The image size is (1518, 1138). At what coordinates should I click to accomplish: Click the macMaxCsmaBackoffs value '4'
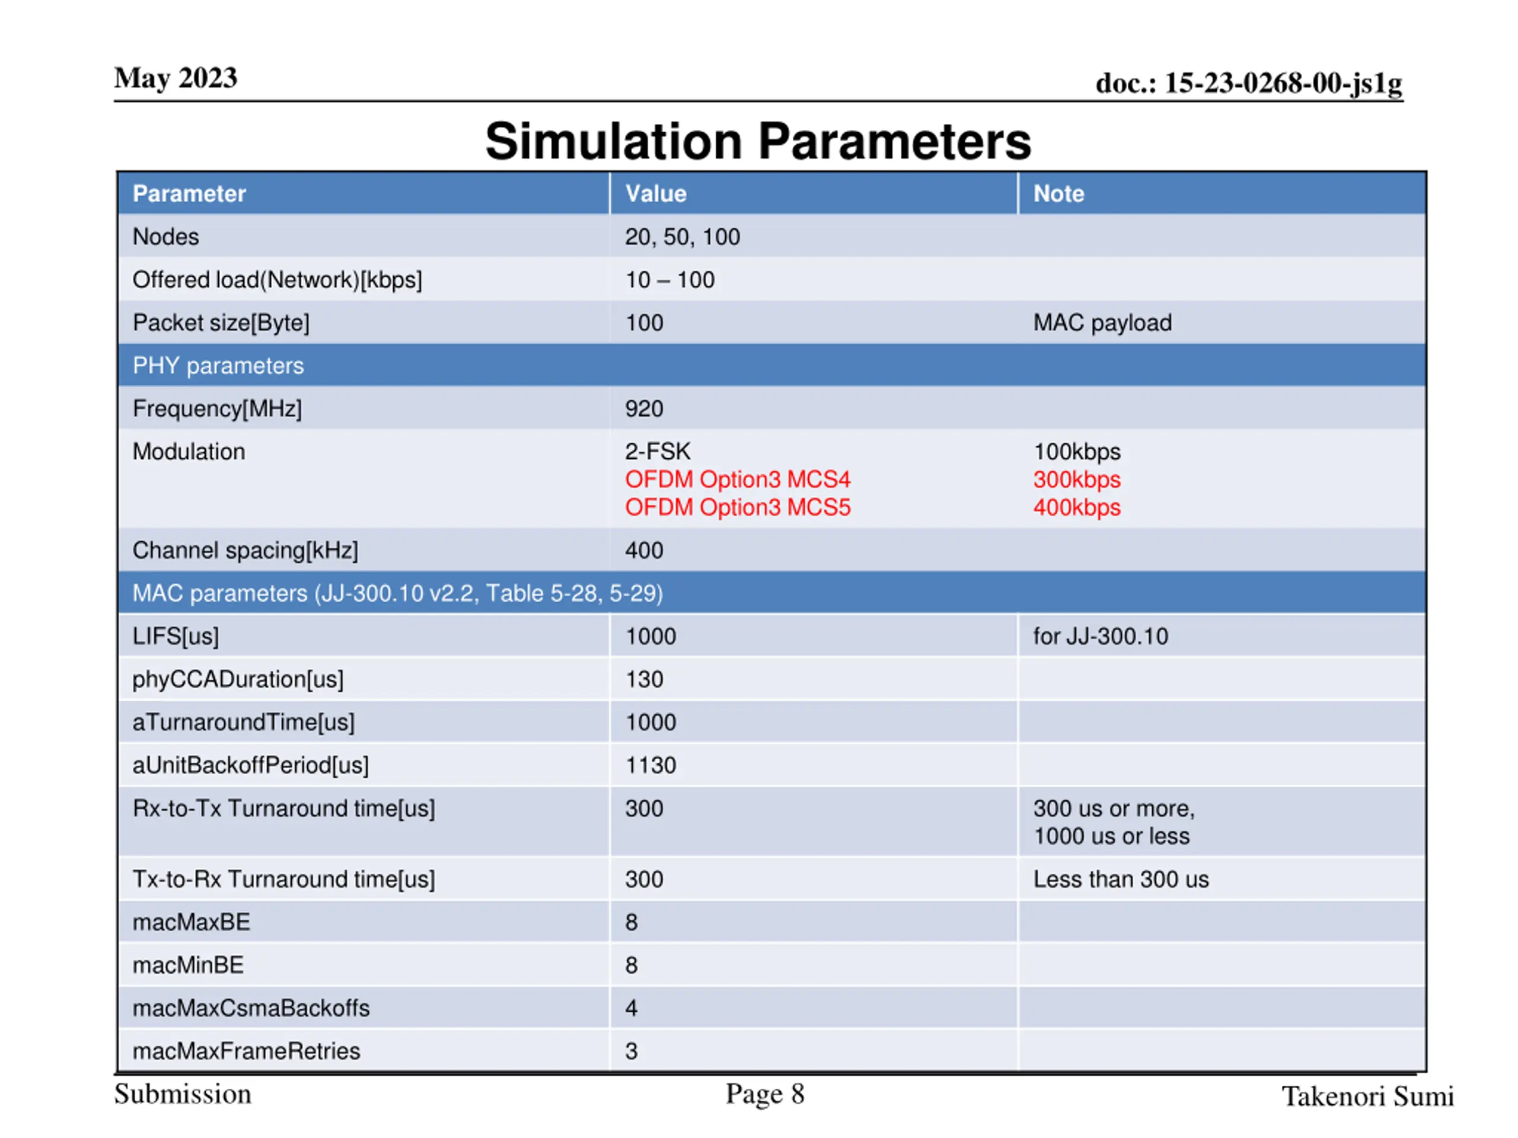click(632, 1008)
